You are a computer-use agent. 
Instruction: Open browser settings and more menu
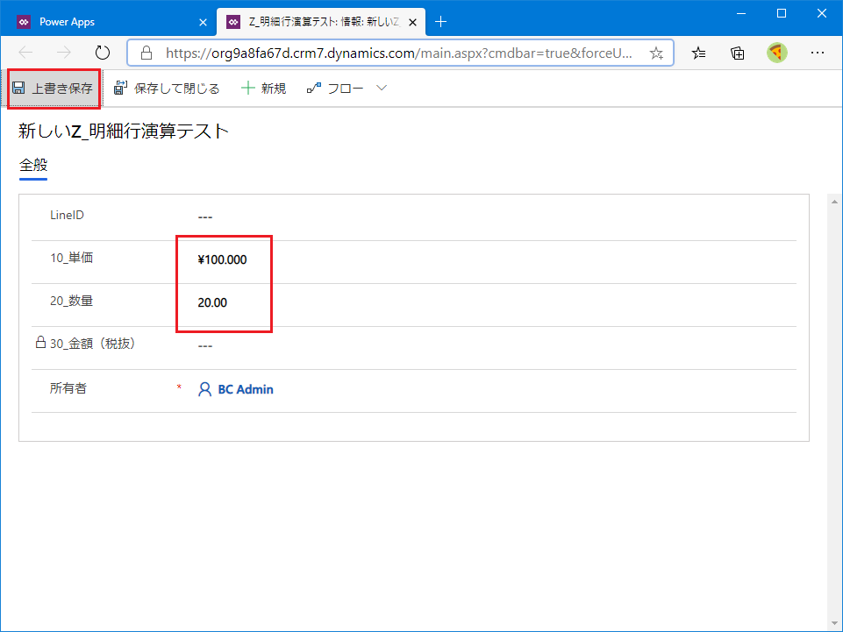coord(818,53)
